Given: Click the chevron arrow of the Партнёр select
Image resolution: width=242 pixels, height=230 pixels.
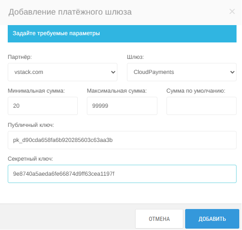Looking at the screenshot, I should pyautogui.click(x=113, y=72).
